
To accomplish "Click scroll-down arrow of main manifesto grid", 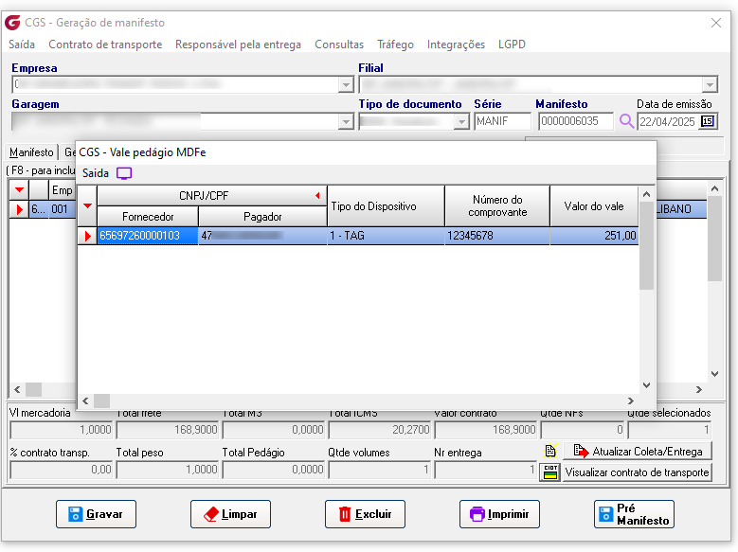I will click(714, 374).
